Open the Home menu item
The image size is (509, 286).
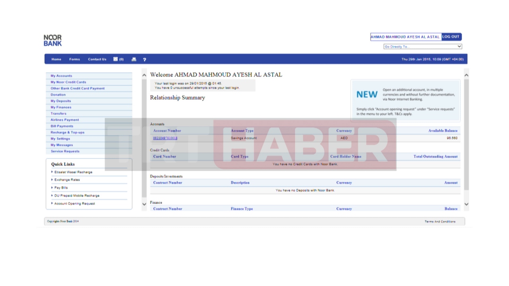(x=56, y=59)
